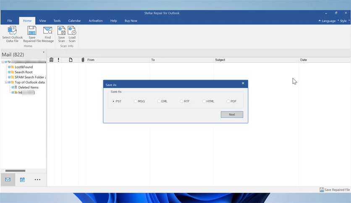The width and height of the screenshot is (351, 203).
Task: Toggle the Deleted Items checkbox
Action: coord(13,87)
